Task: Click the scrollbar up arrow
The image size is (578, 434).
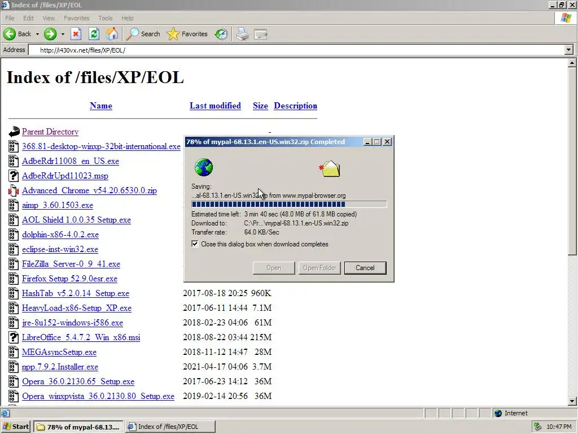Action: (x=572, y=63)
